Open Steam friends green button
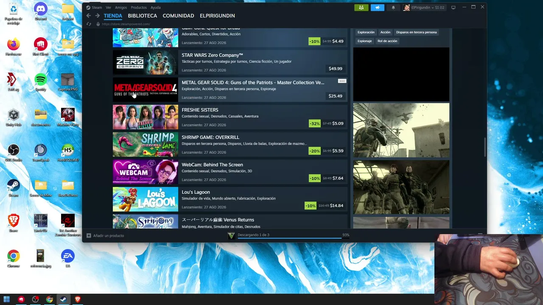The height and width of the screenshot is (305, 543). pyautogui.click(x=361, y=8)
